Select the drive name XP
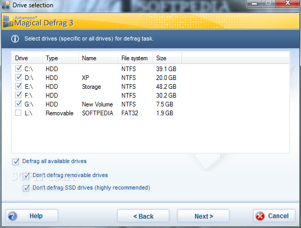301x228 pixels. [x=86, y=78]
